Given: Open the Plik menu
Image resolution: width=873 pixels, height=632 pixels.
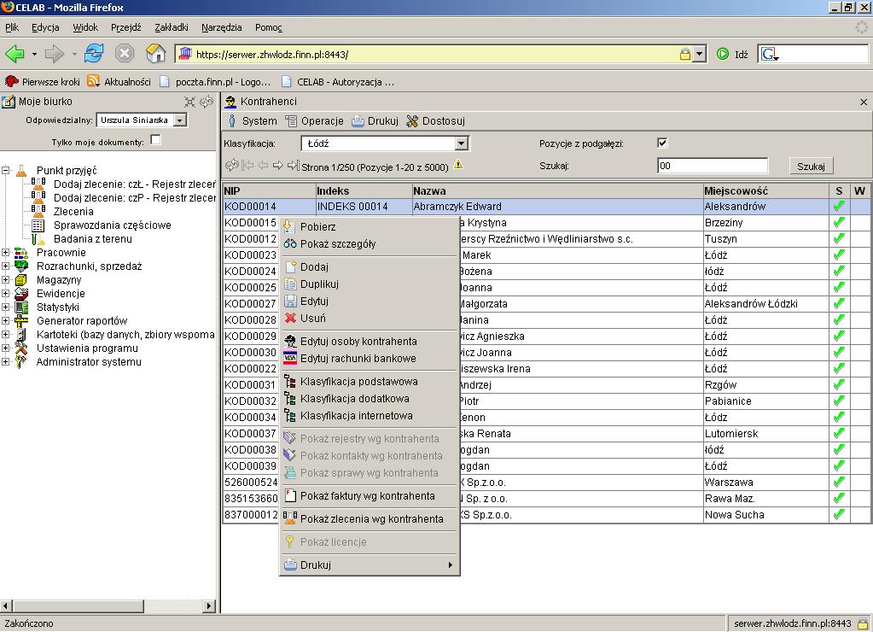Looking at the screenshot, I should [12, 27].
